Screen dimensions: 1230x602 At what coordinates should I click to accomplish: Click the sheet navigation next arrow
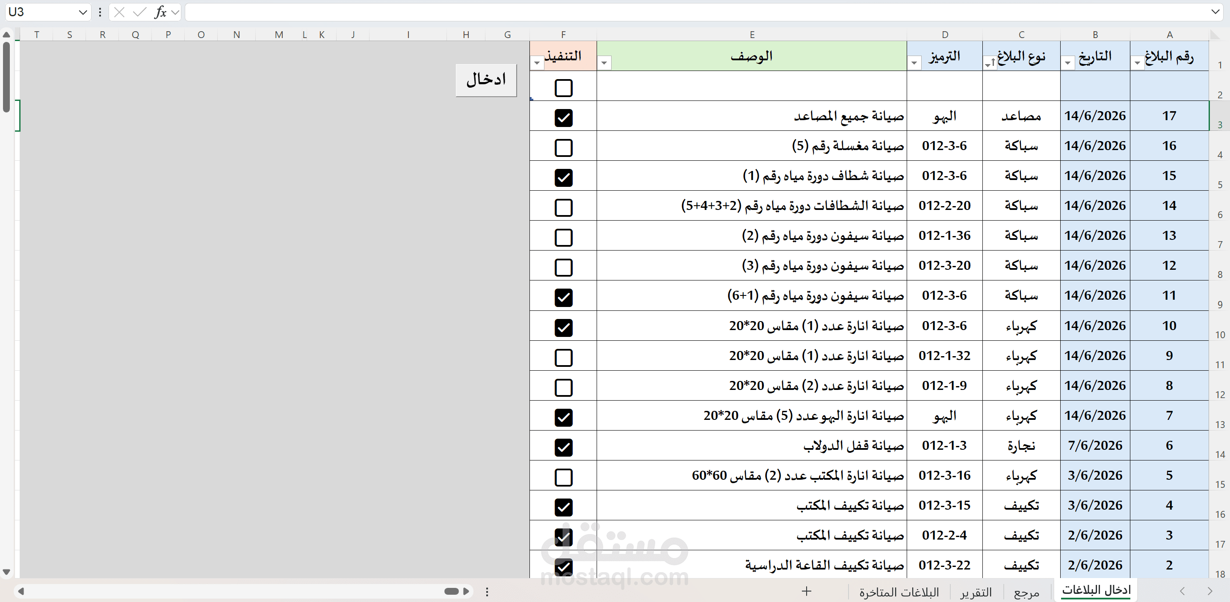[1209, 591]
